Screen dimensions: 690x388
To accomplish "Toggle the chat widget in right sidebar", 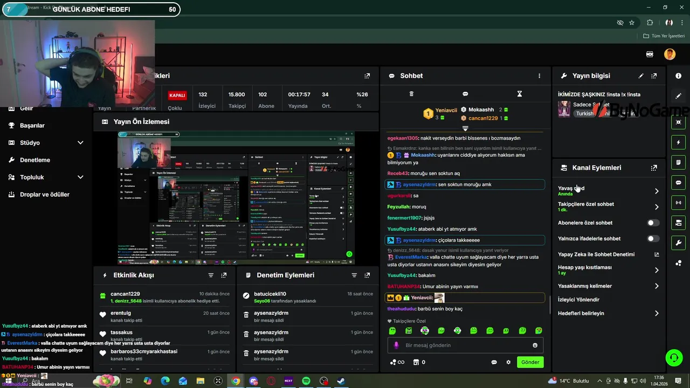I will point(678,183).
